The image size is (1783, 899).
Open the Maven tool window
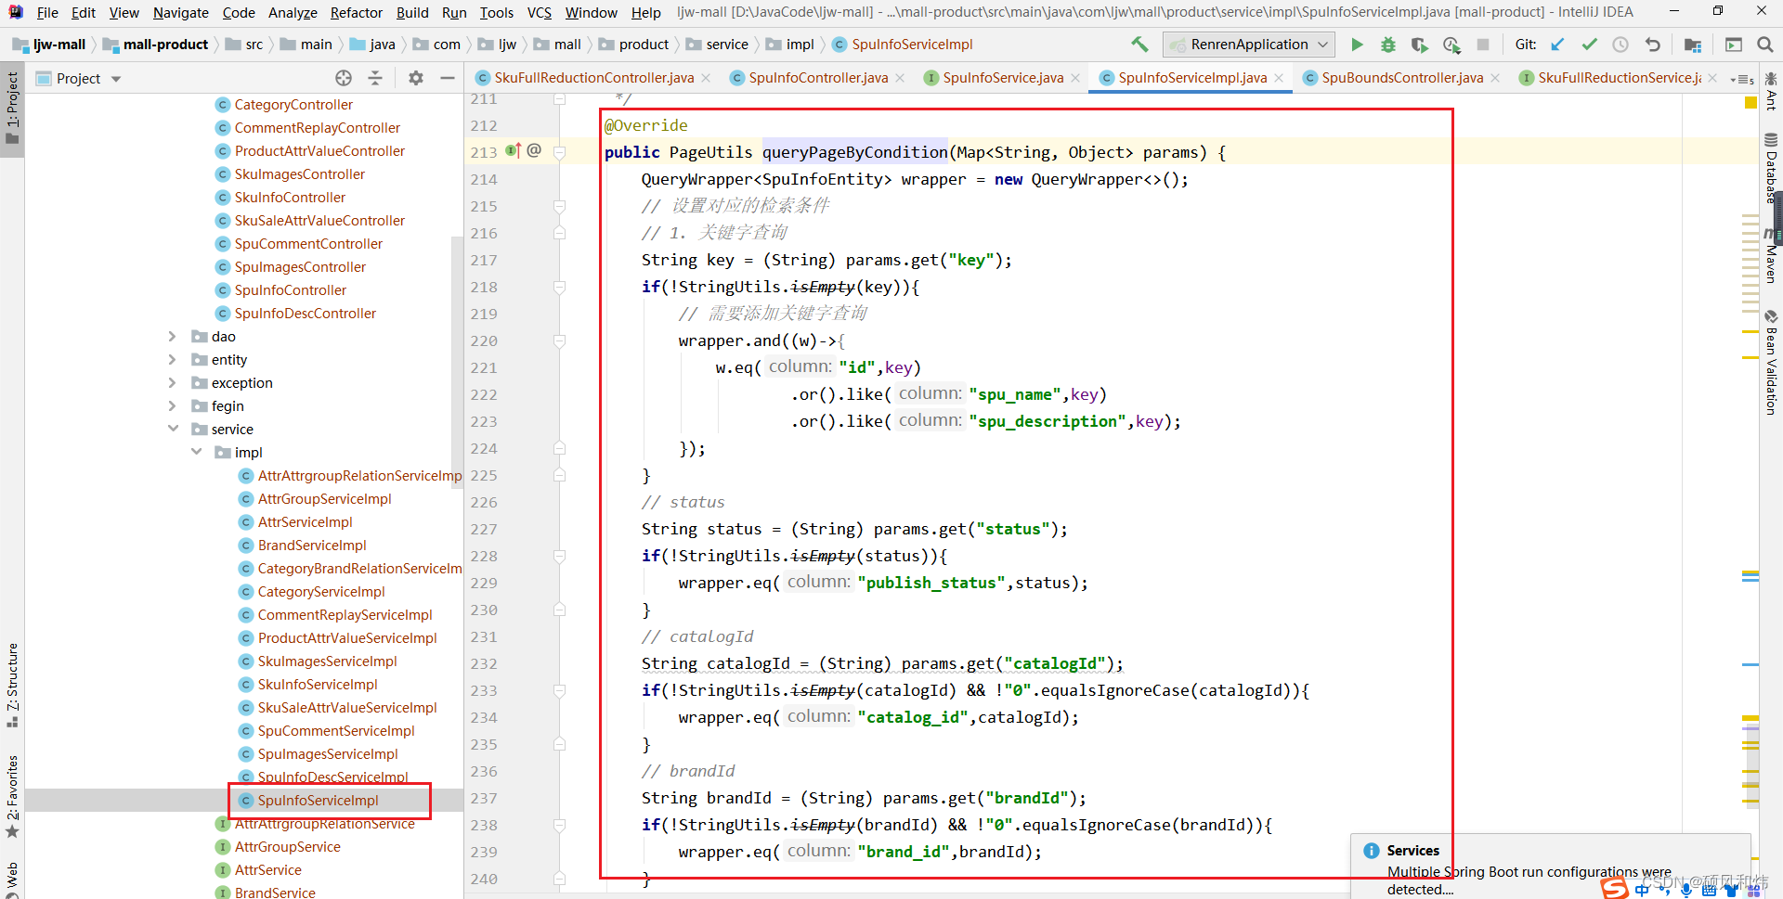point(1771,256)
